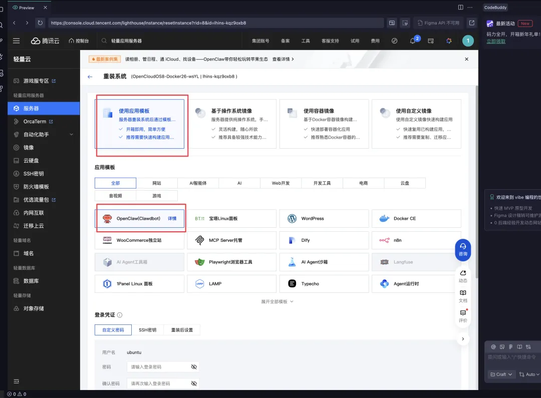Screen dimensions: 541x398
Task: Select the Docker CE template
Action: click(416, 218)
